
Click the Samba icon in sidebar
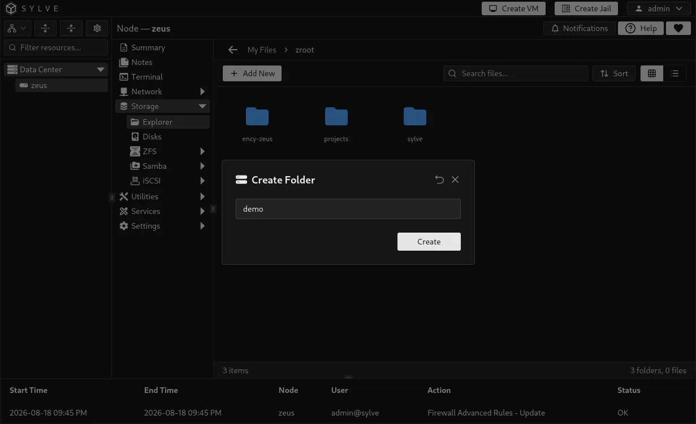pyautogui.click(x=135, y=166)
